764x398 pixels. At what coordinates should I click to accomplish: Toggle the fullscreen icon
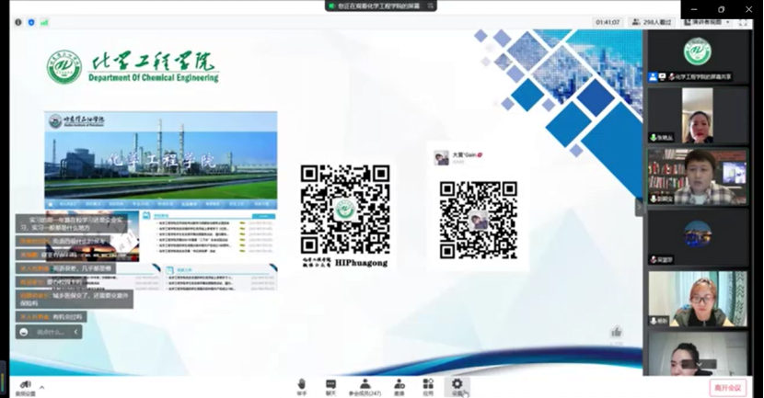pos(744,22)
